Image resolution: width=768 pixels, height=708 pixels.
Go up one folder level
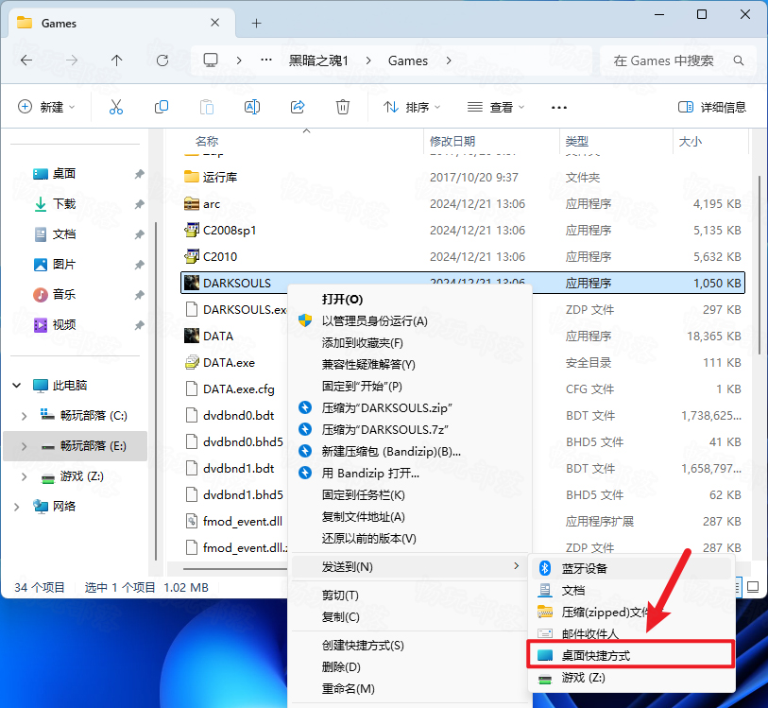coord(116,60)
